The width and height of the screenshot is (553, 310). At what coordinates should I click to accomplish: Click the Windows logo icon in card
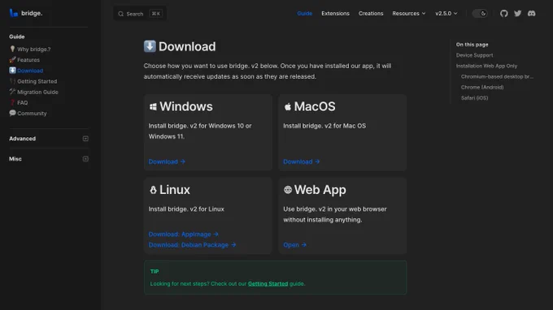[x=153, y=106]
